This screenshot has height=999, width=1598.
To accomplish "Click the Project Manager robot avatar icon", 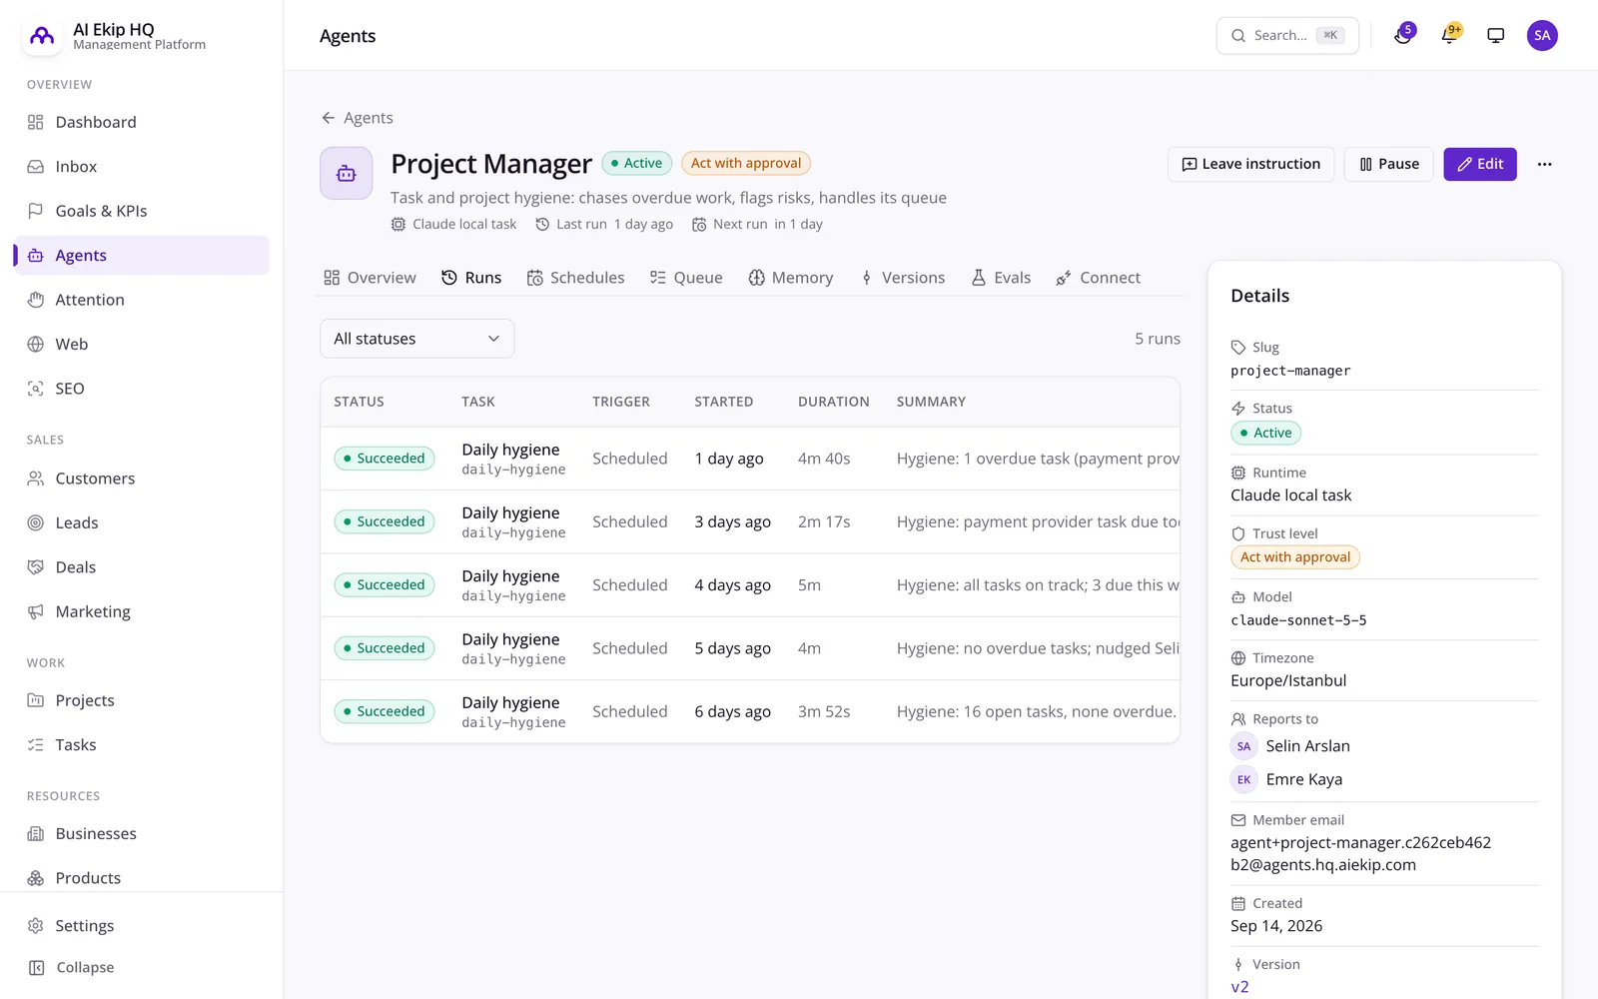I will 347,174.
